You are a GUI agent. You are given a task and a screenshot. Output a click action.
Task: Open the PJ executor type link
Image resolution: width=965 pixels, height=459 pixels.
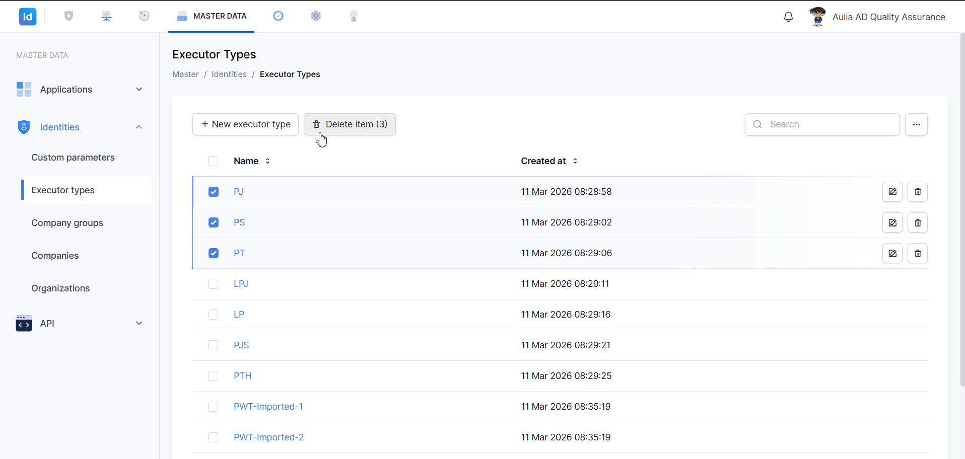pos(238,192)
